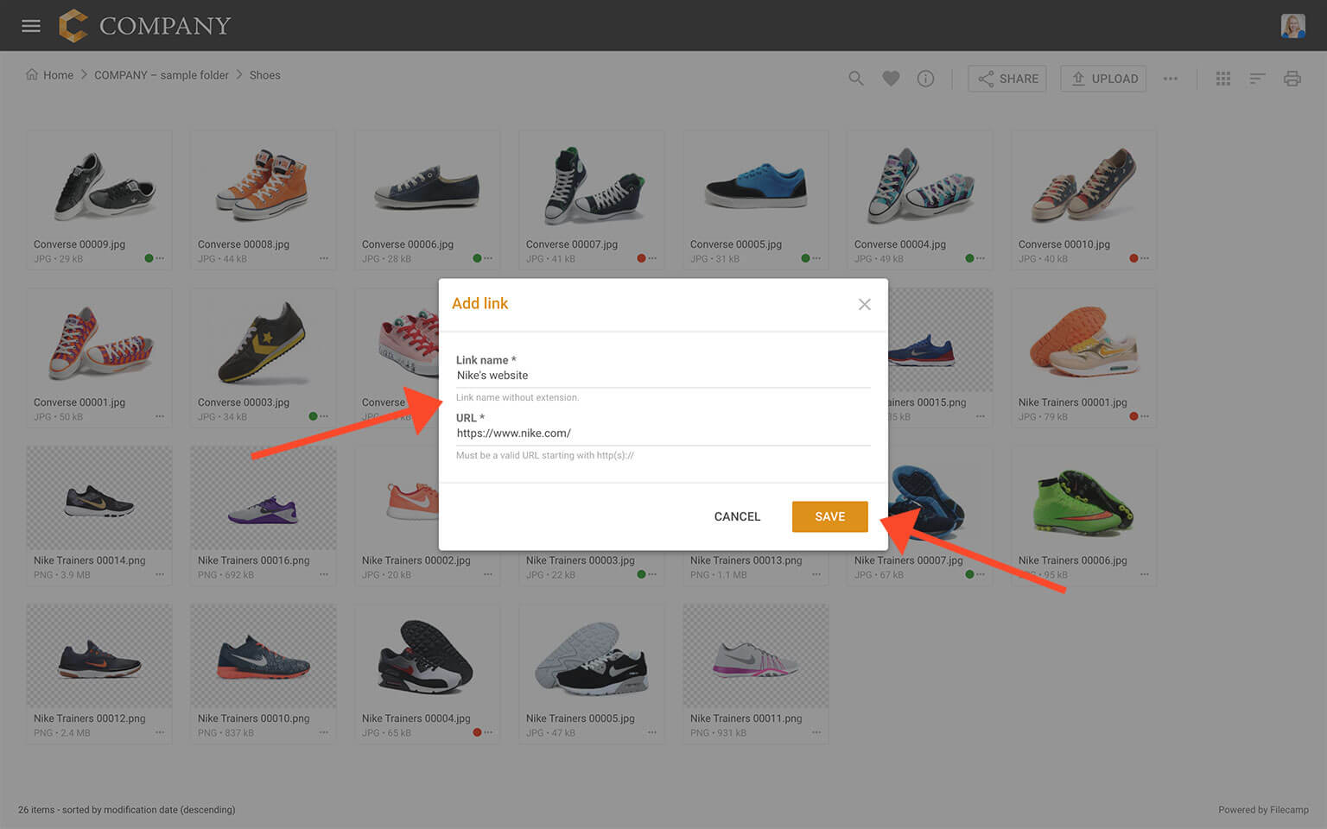Click the 'Powered by Filecamp' text
This screenshot has height=829, width=1327.
1263,810
